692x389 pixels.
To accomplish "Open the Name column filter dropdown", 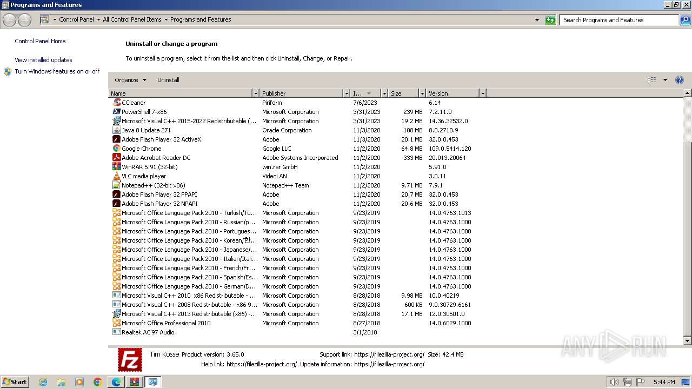I will pyautogui.click(x=256, y=93).
